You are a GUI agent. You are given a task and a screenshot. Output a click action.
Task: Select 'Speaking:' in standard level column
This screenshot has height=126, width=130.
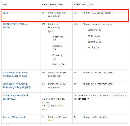point(58,55)
